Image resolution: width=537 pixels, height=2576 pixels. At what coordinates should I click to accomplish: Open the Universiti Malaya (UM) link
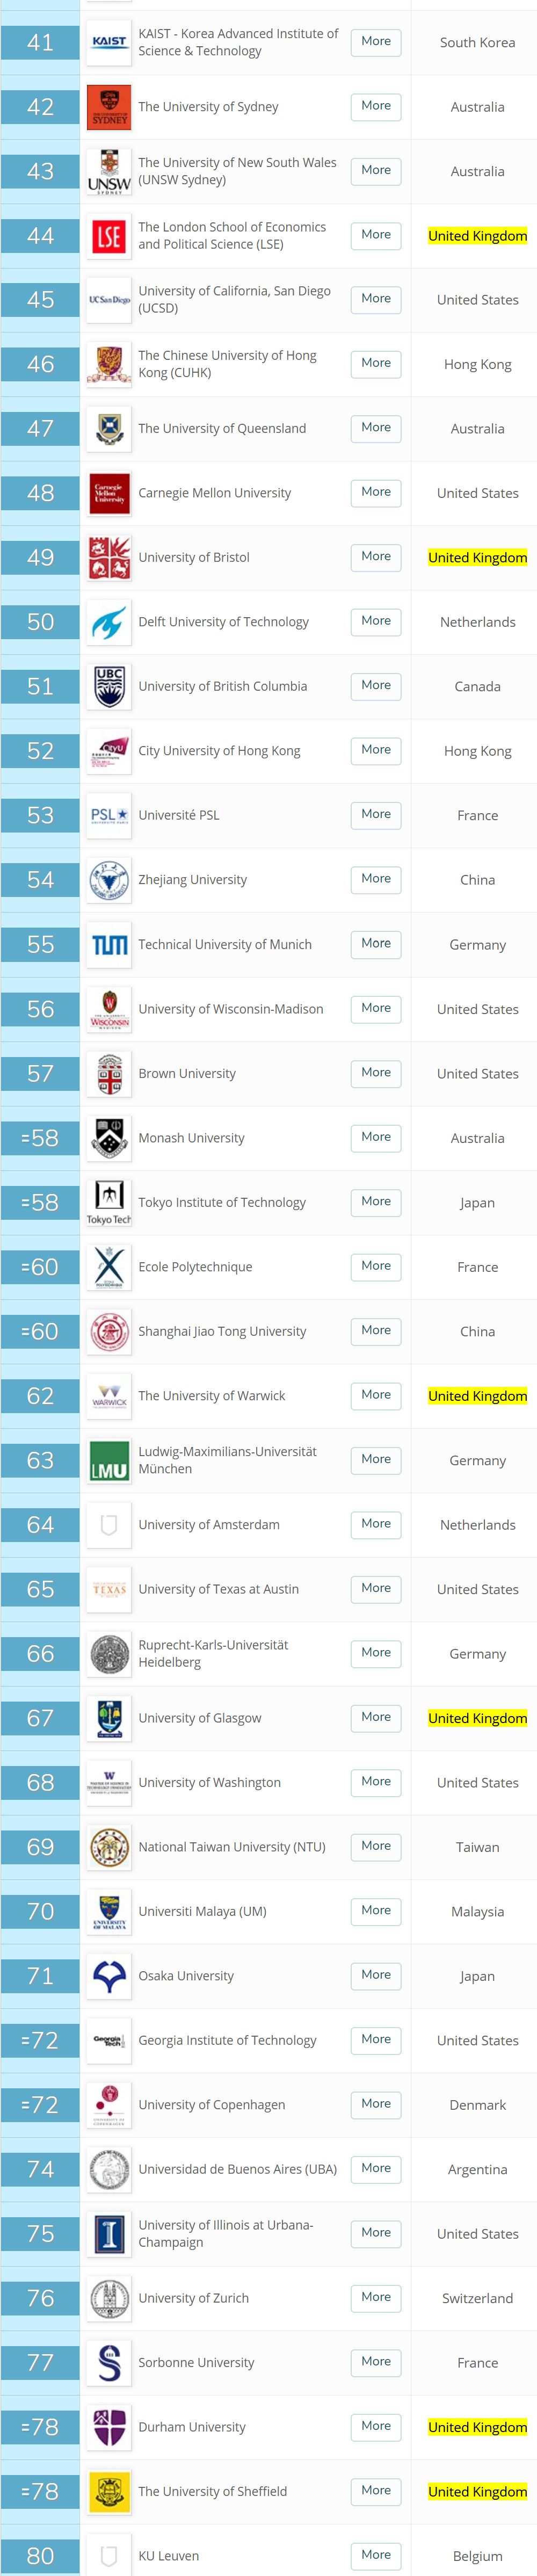click(x=202, y=1911)
